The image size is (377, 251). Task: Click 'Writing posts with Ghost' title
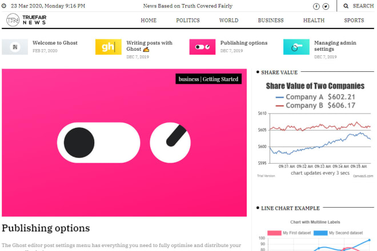pyautogui.click(x=149, y=43)
